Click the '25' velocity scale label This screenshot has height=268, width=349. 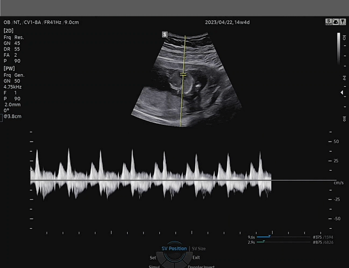pyautogui.click(x=336, y=161)
